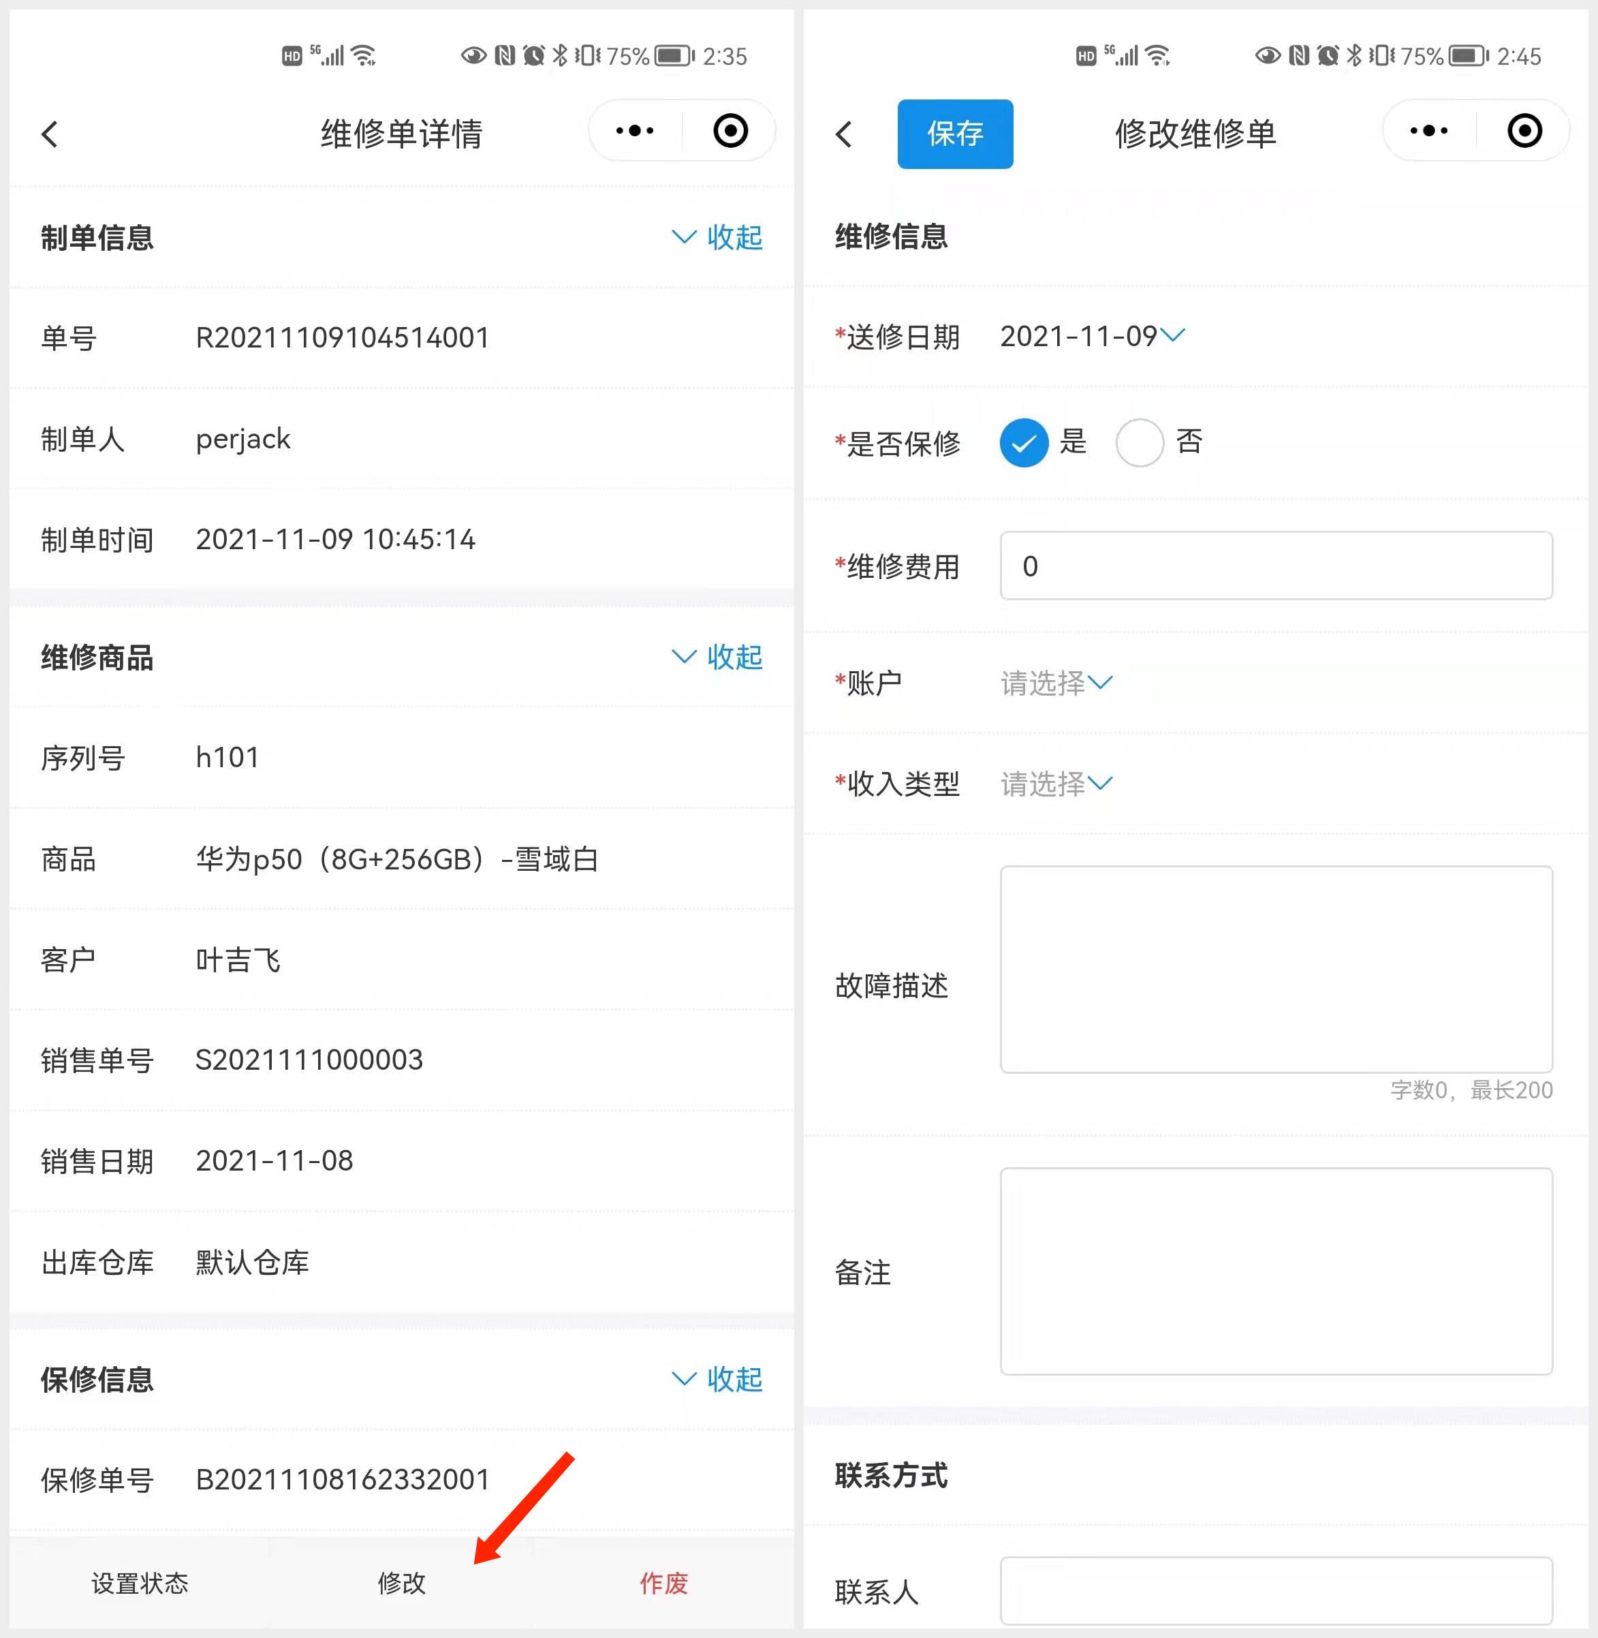Click the 联系人 input field

click(x=1276, y=1591)
